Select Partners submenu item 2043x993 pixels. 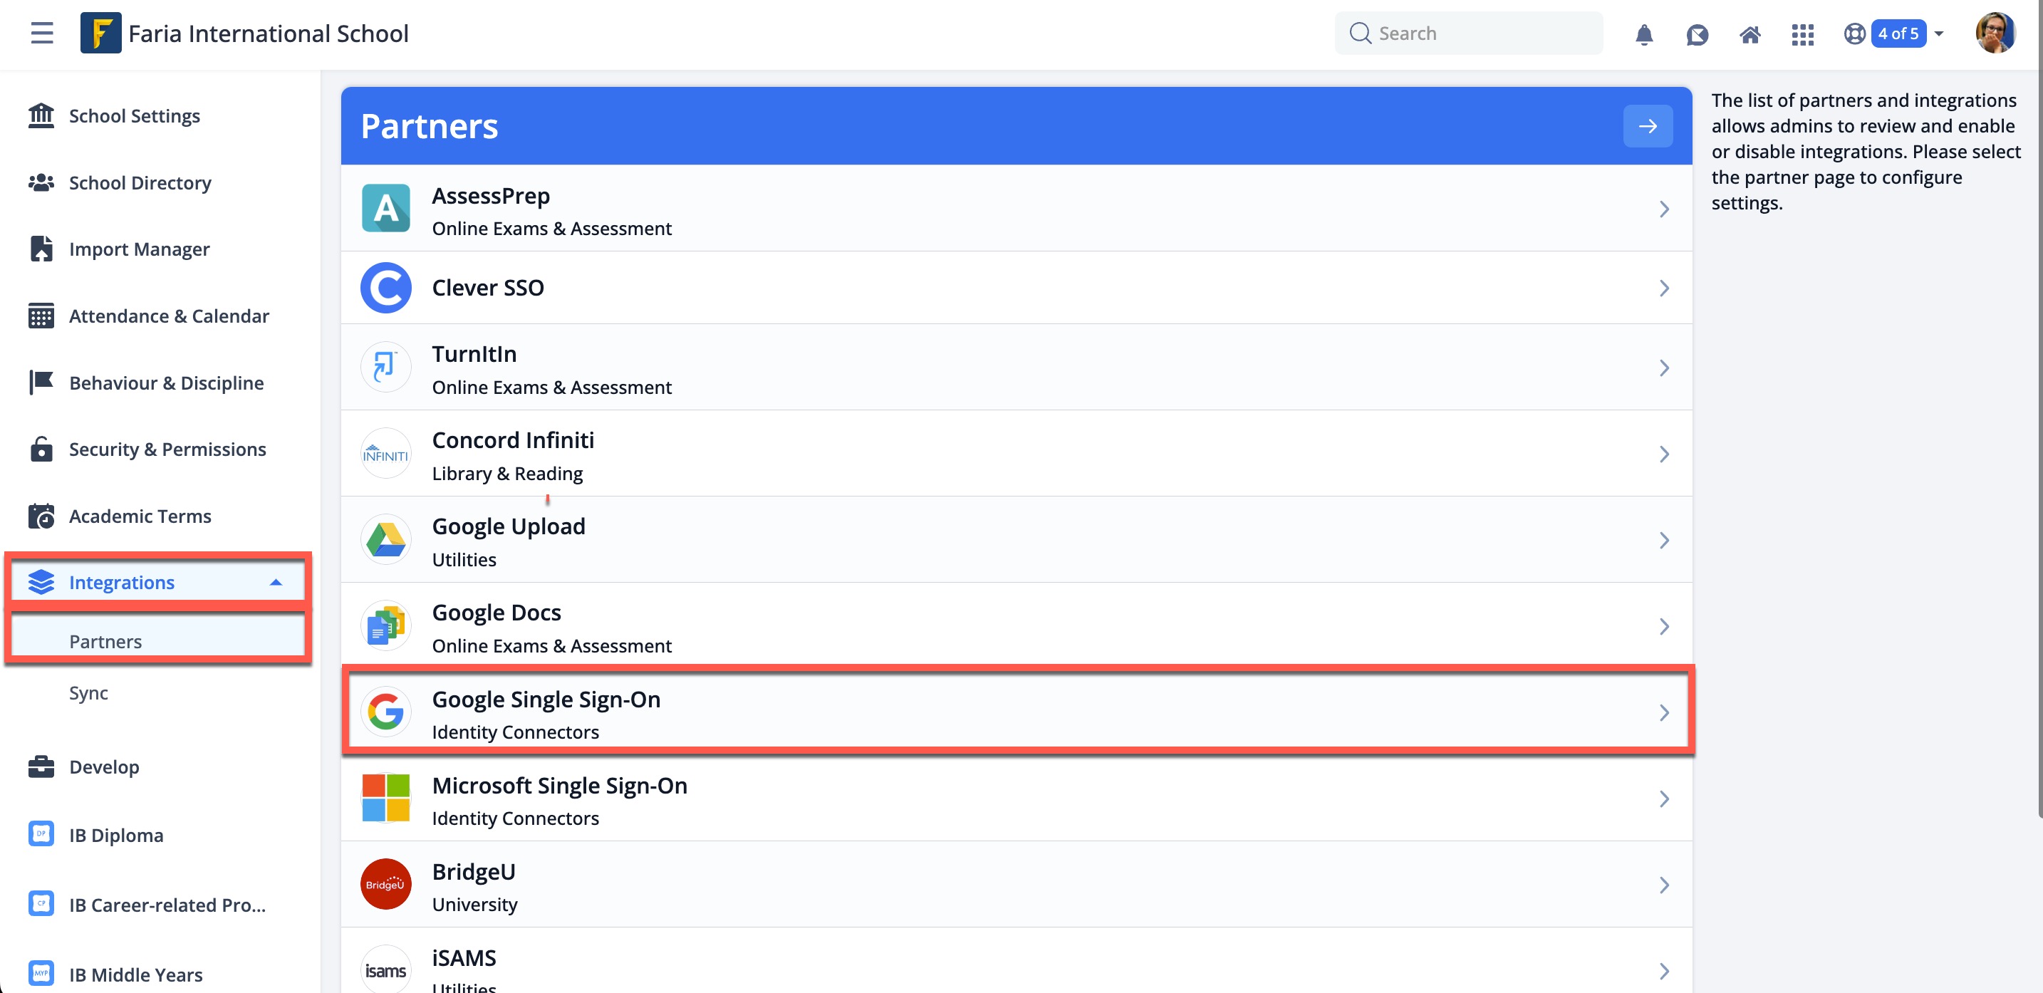[x=159, y=641]
